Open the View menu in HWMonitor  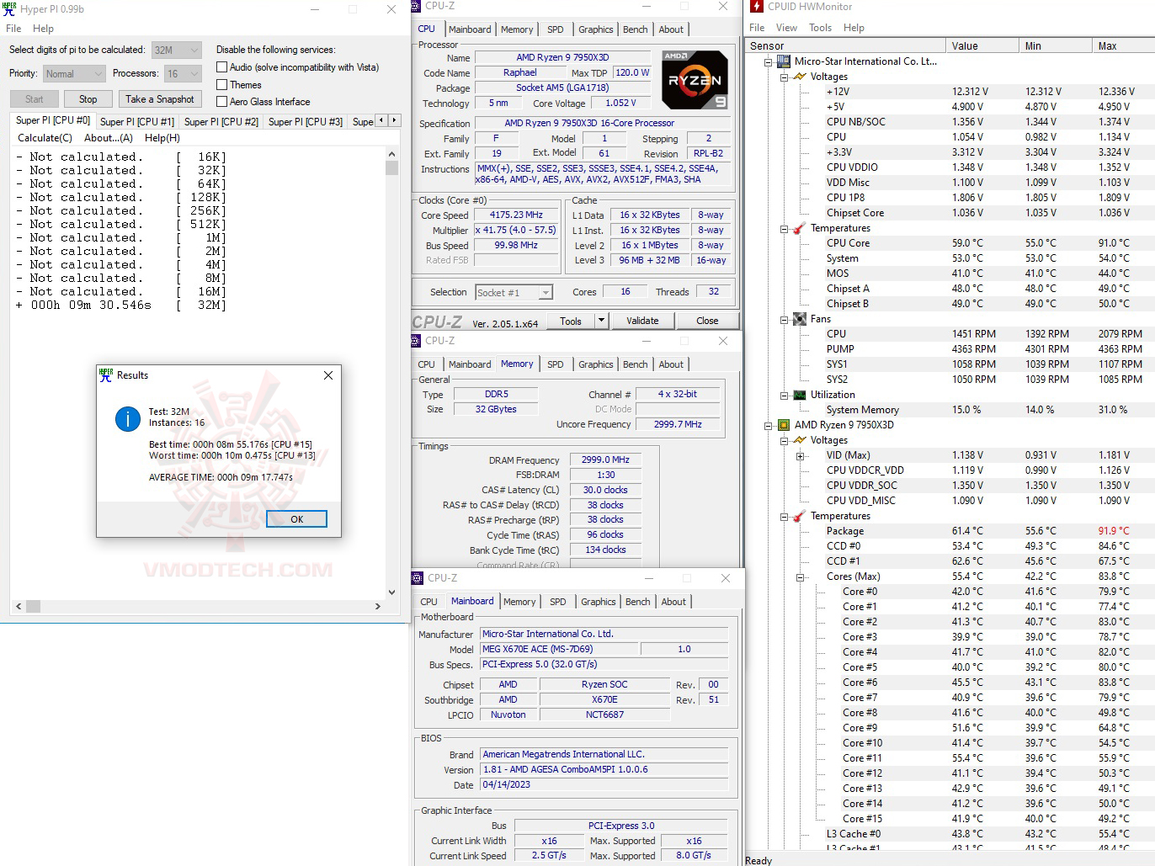pos(786,28)
